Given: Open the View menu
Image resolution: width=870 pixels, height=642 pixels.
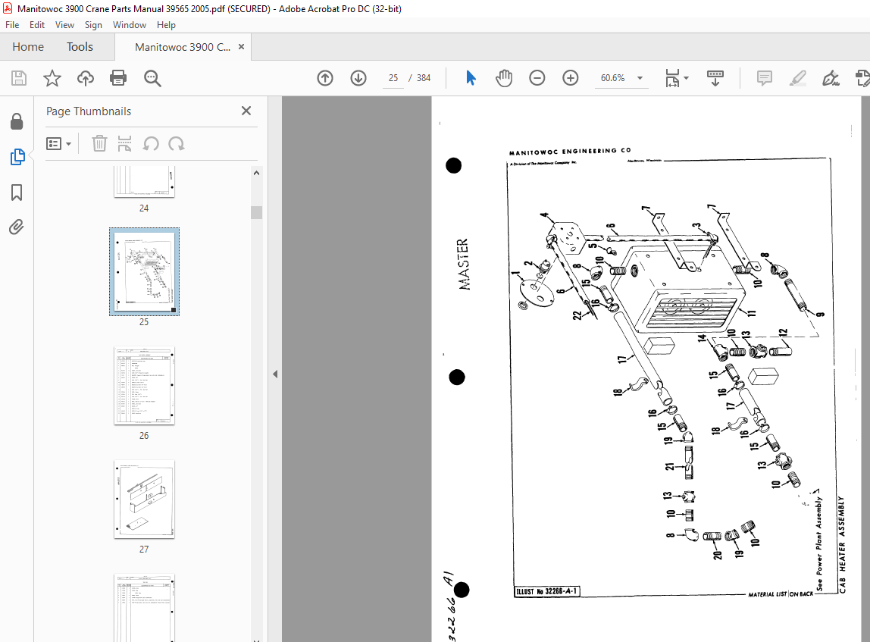Looking at the screenshot, I should (x=64, y=25).
